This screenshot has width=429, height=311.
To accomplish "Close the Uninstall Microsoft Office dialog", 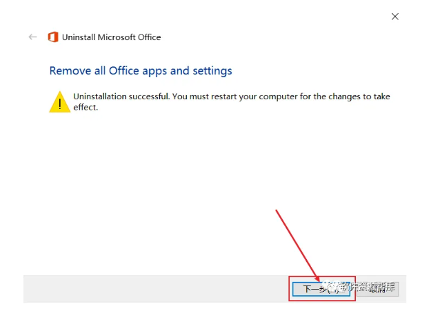I will [395, 17].
